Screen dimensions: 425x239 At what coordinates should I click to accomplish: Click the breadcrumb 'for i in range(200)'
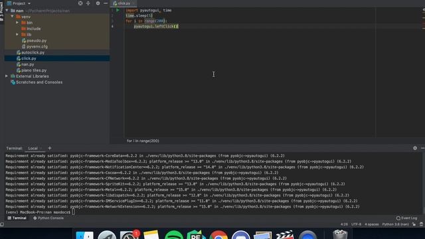click(143, 141)
